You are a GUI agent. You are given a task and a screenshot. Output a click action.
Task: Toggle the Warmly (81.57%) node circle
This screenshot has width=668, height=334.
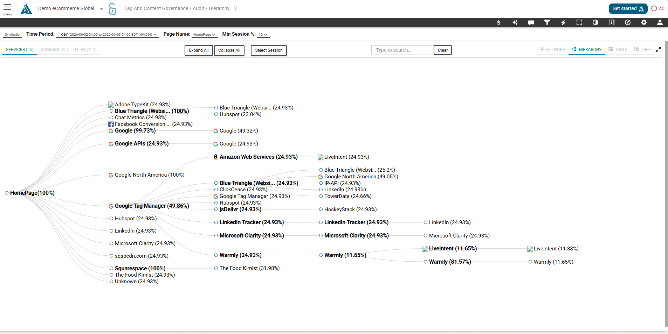[426, 262]
